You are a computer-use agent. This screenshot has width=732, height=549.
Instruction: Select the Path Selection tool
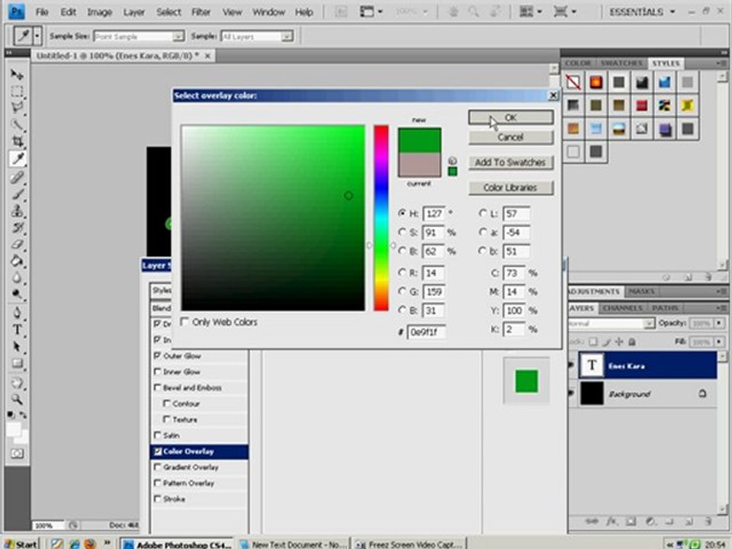[17, 346]
